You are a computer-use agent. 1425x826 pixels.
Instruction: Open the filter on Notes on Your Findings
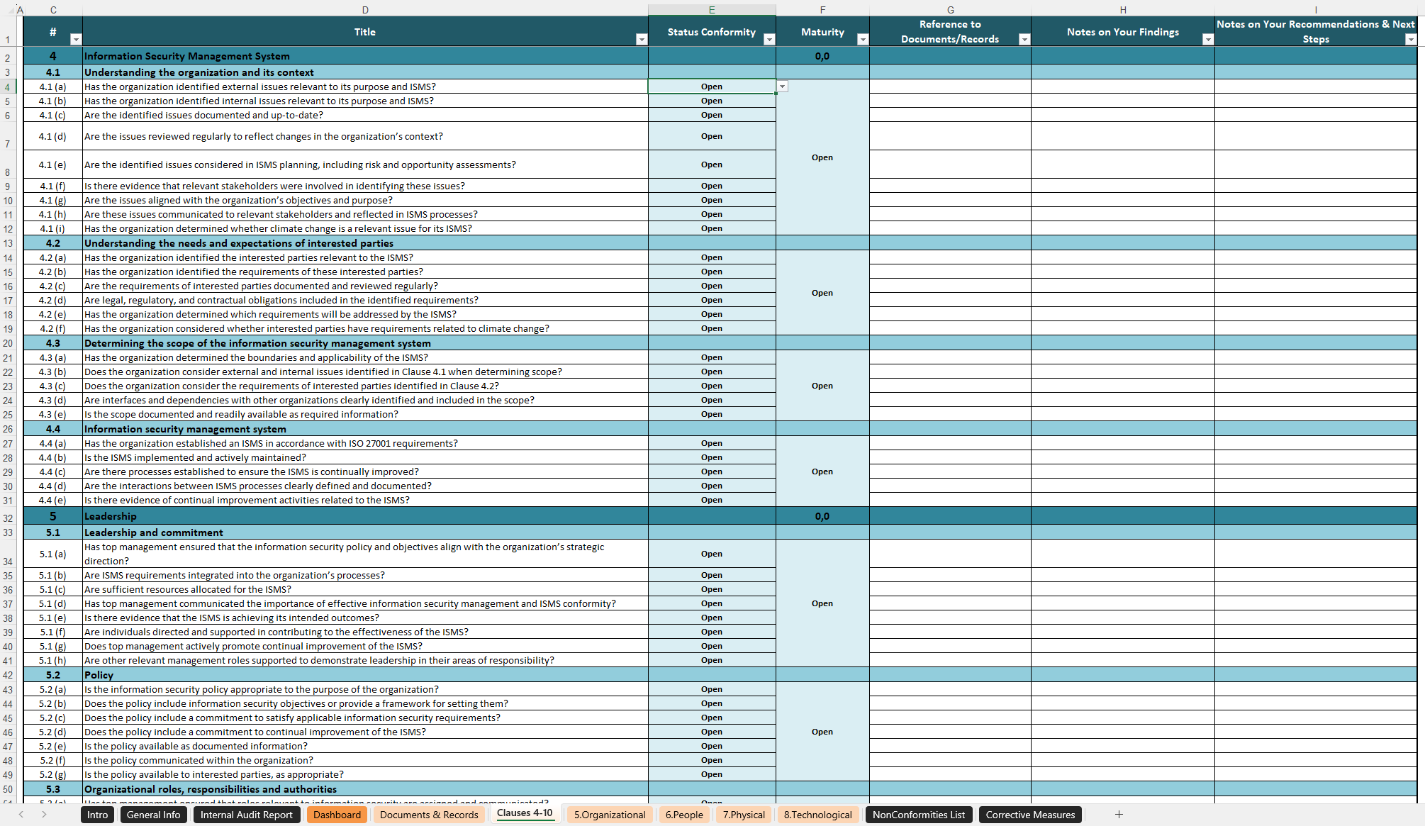(x=1208, y=40)
